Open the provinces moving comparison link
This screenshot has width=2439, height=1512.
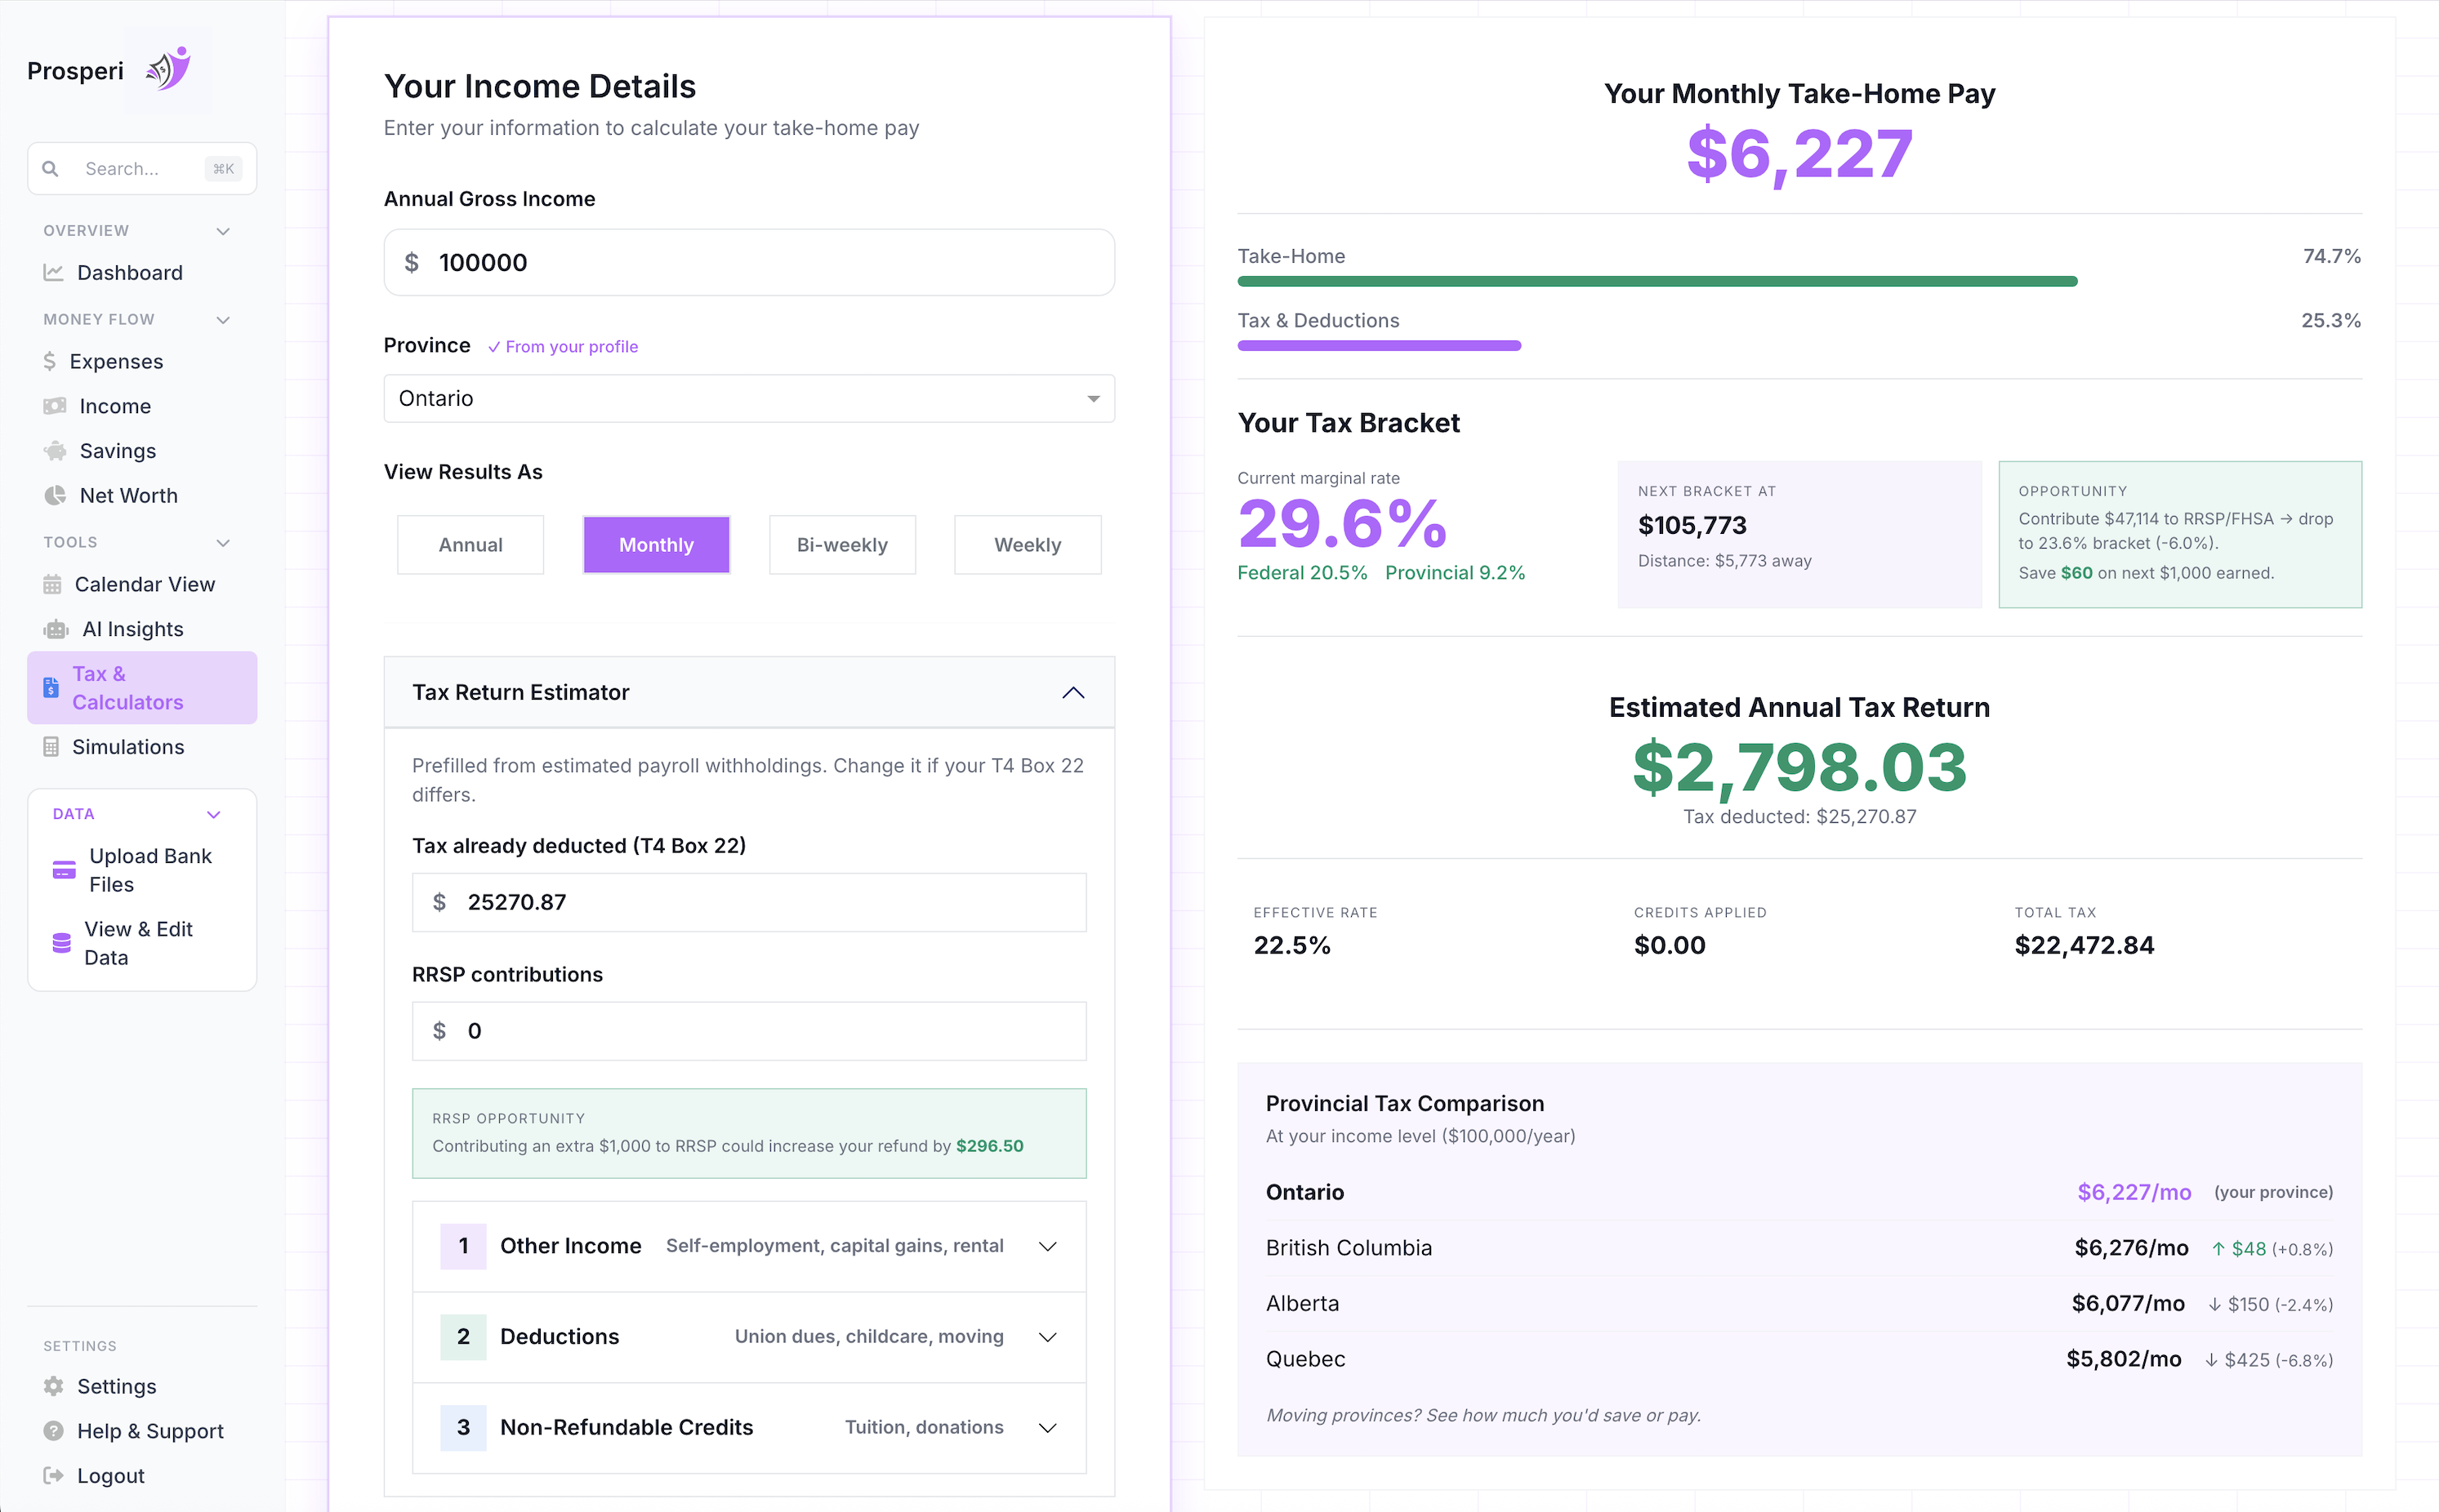point(1483,1414)
